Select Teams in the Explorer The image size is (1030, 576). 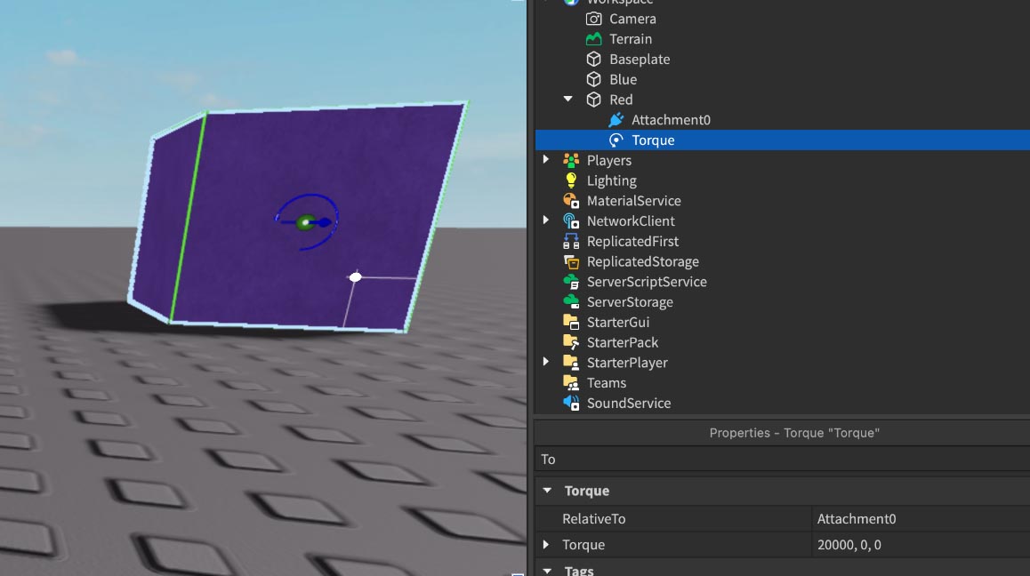(x=606, y=383)
